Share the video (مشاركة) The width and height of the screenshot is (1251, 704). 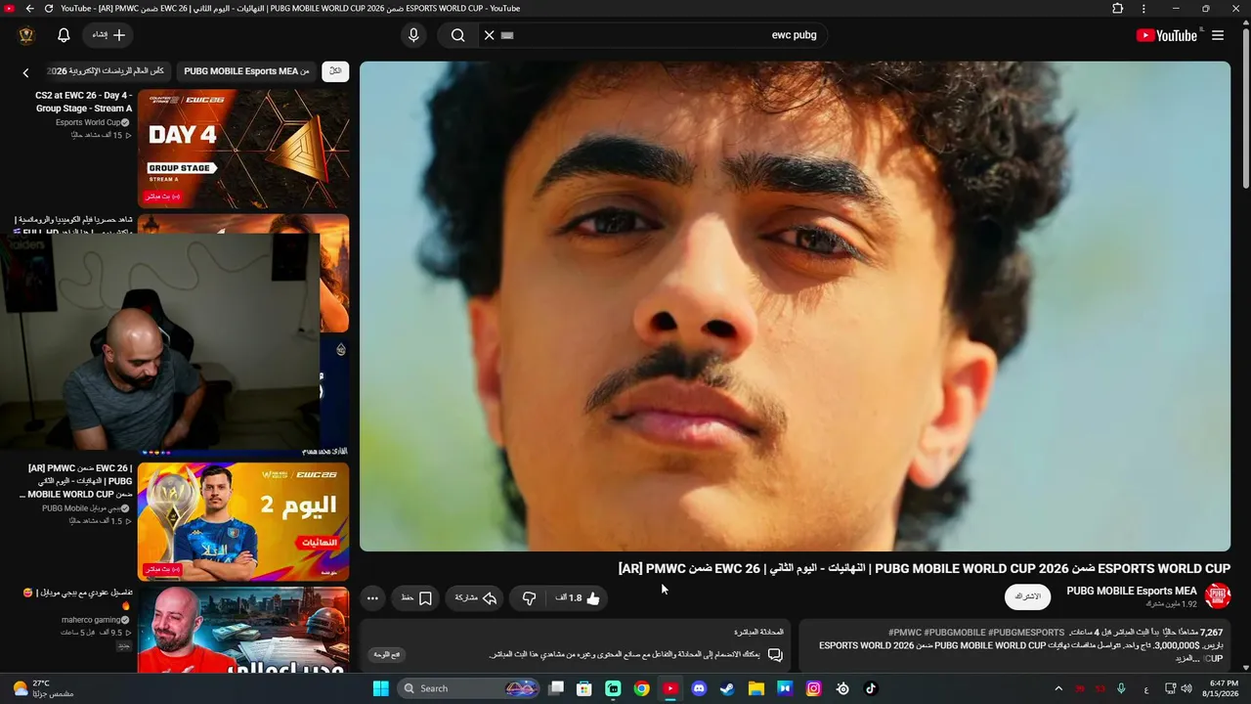pyautogui.click(x=477, y=597)
